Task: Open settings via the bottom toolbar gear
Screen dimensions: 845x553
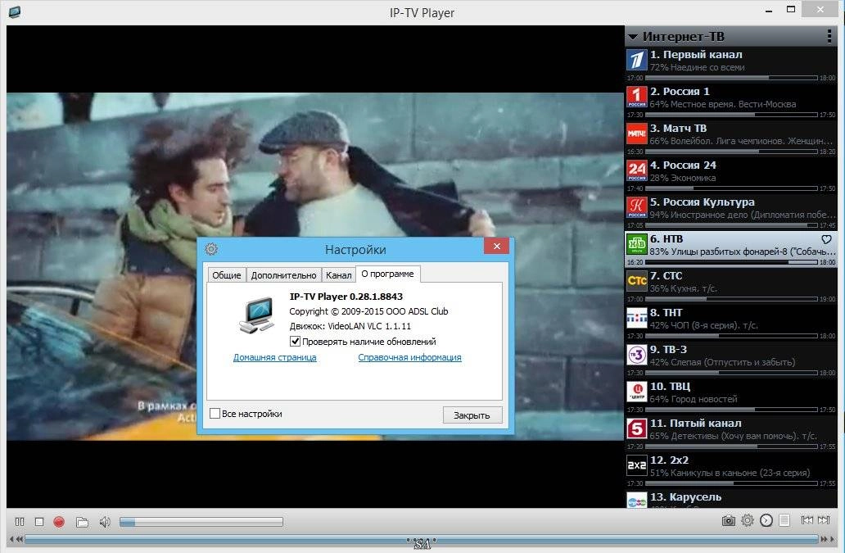Action: point(747,520)
